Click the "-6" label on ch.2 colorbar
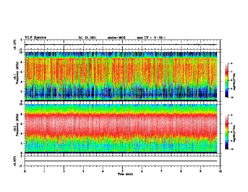This screenshot has height=192, width=248. click(231, 115)
